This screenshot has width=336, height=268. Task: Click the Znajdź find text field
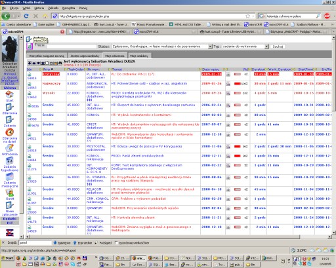pos(35,242)
